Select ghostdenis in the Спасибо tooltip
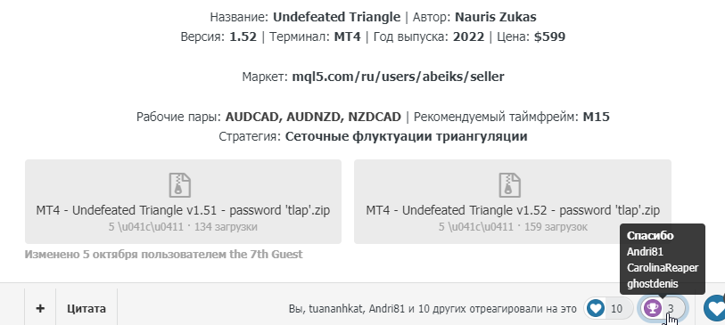 (x=653, y=284)
